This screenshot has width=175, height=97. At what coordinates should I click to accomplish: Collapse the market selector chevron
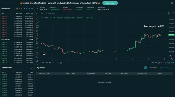pos(37,9)
